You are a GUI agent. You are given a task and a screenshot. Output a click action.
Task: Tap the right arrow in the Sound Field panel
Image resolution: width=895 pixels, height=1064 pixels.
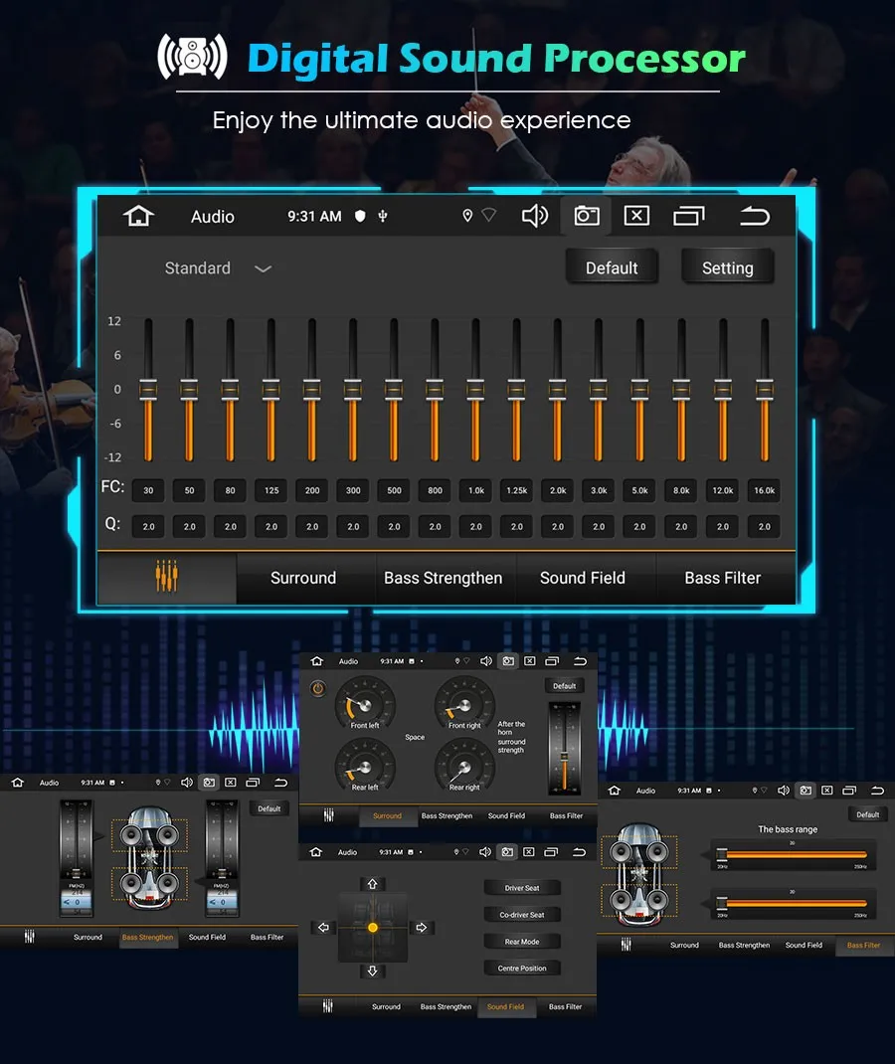pos(422,928)
